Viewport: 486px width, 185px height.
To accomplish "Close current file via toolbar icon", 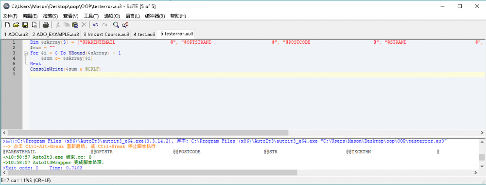I will tap(35, 25).
